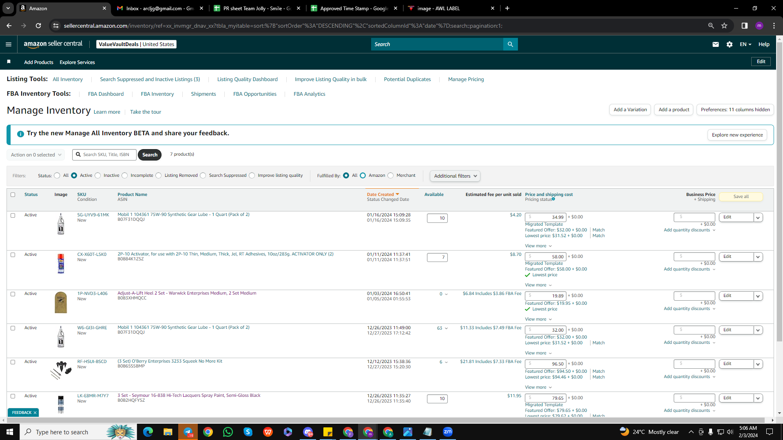Image resolution: width=783 pixels, height=440 pixels.
Task: Expand the available quantity 63 chevron
Action: [x=446, y=328]
